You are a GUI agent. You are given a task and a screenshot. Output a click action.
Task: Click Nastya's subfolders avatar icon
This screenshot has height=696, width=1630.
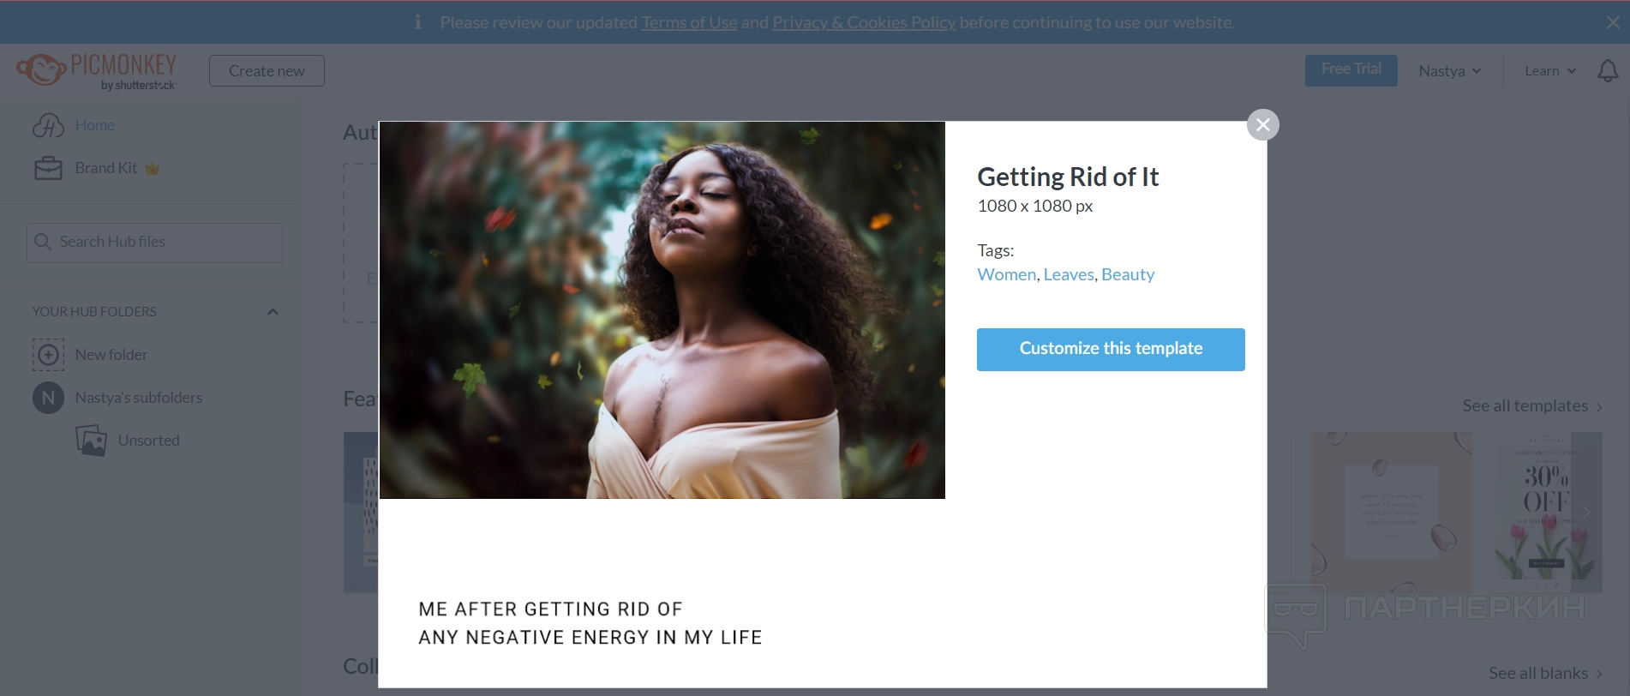(x=48, y=398)
